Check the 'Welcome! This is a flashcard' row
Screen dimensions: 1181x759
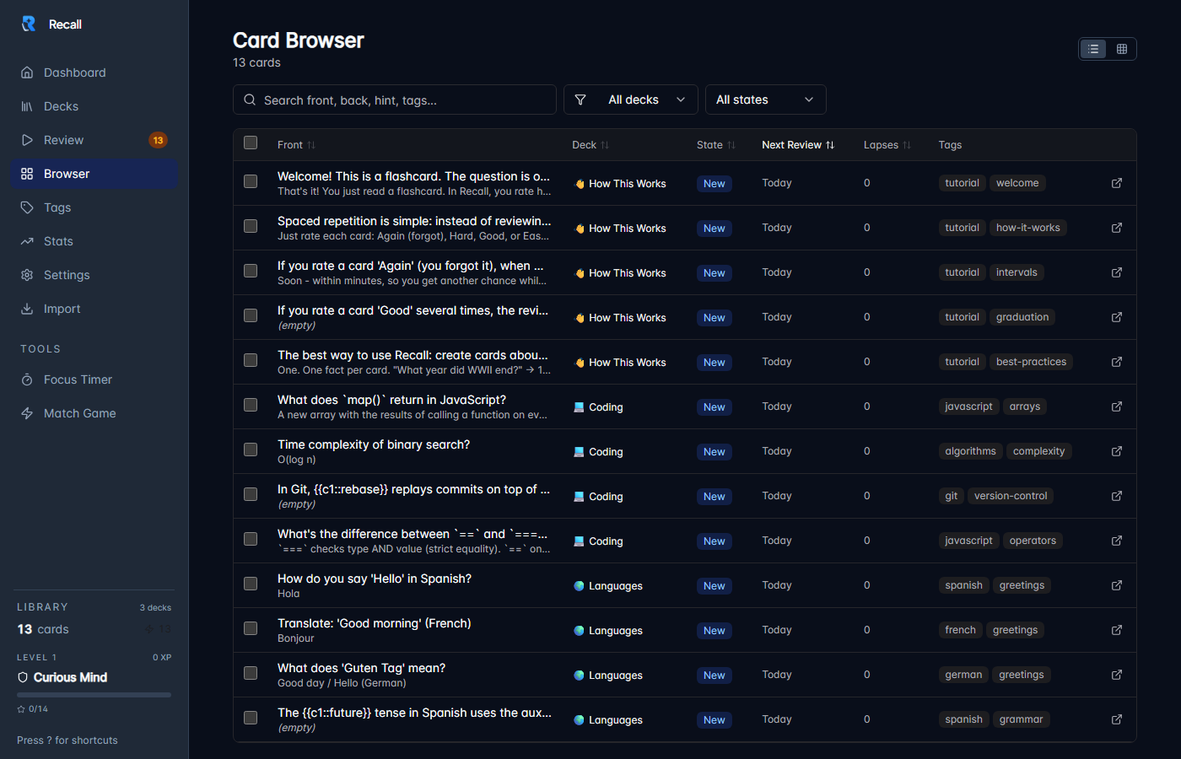tap(251, 181)
